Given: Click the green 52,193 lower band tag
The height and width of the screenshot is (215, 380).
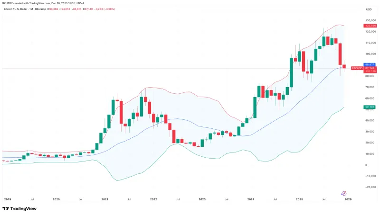Looking at the screenshot, I should tap(370, 107).
